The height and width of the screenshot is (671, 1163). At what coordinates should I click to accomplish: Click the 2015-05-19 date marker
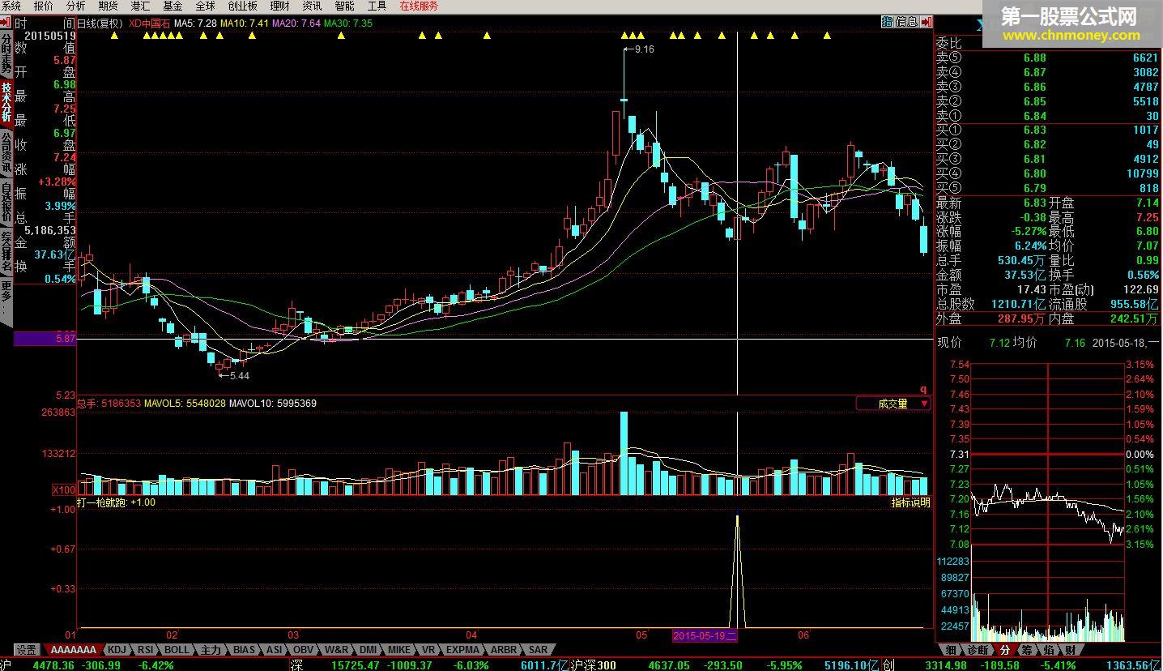coord(705,635)
